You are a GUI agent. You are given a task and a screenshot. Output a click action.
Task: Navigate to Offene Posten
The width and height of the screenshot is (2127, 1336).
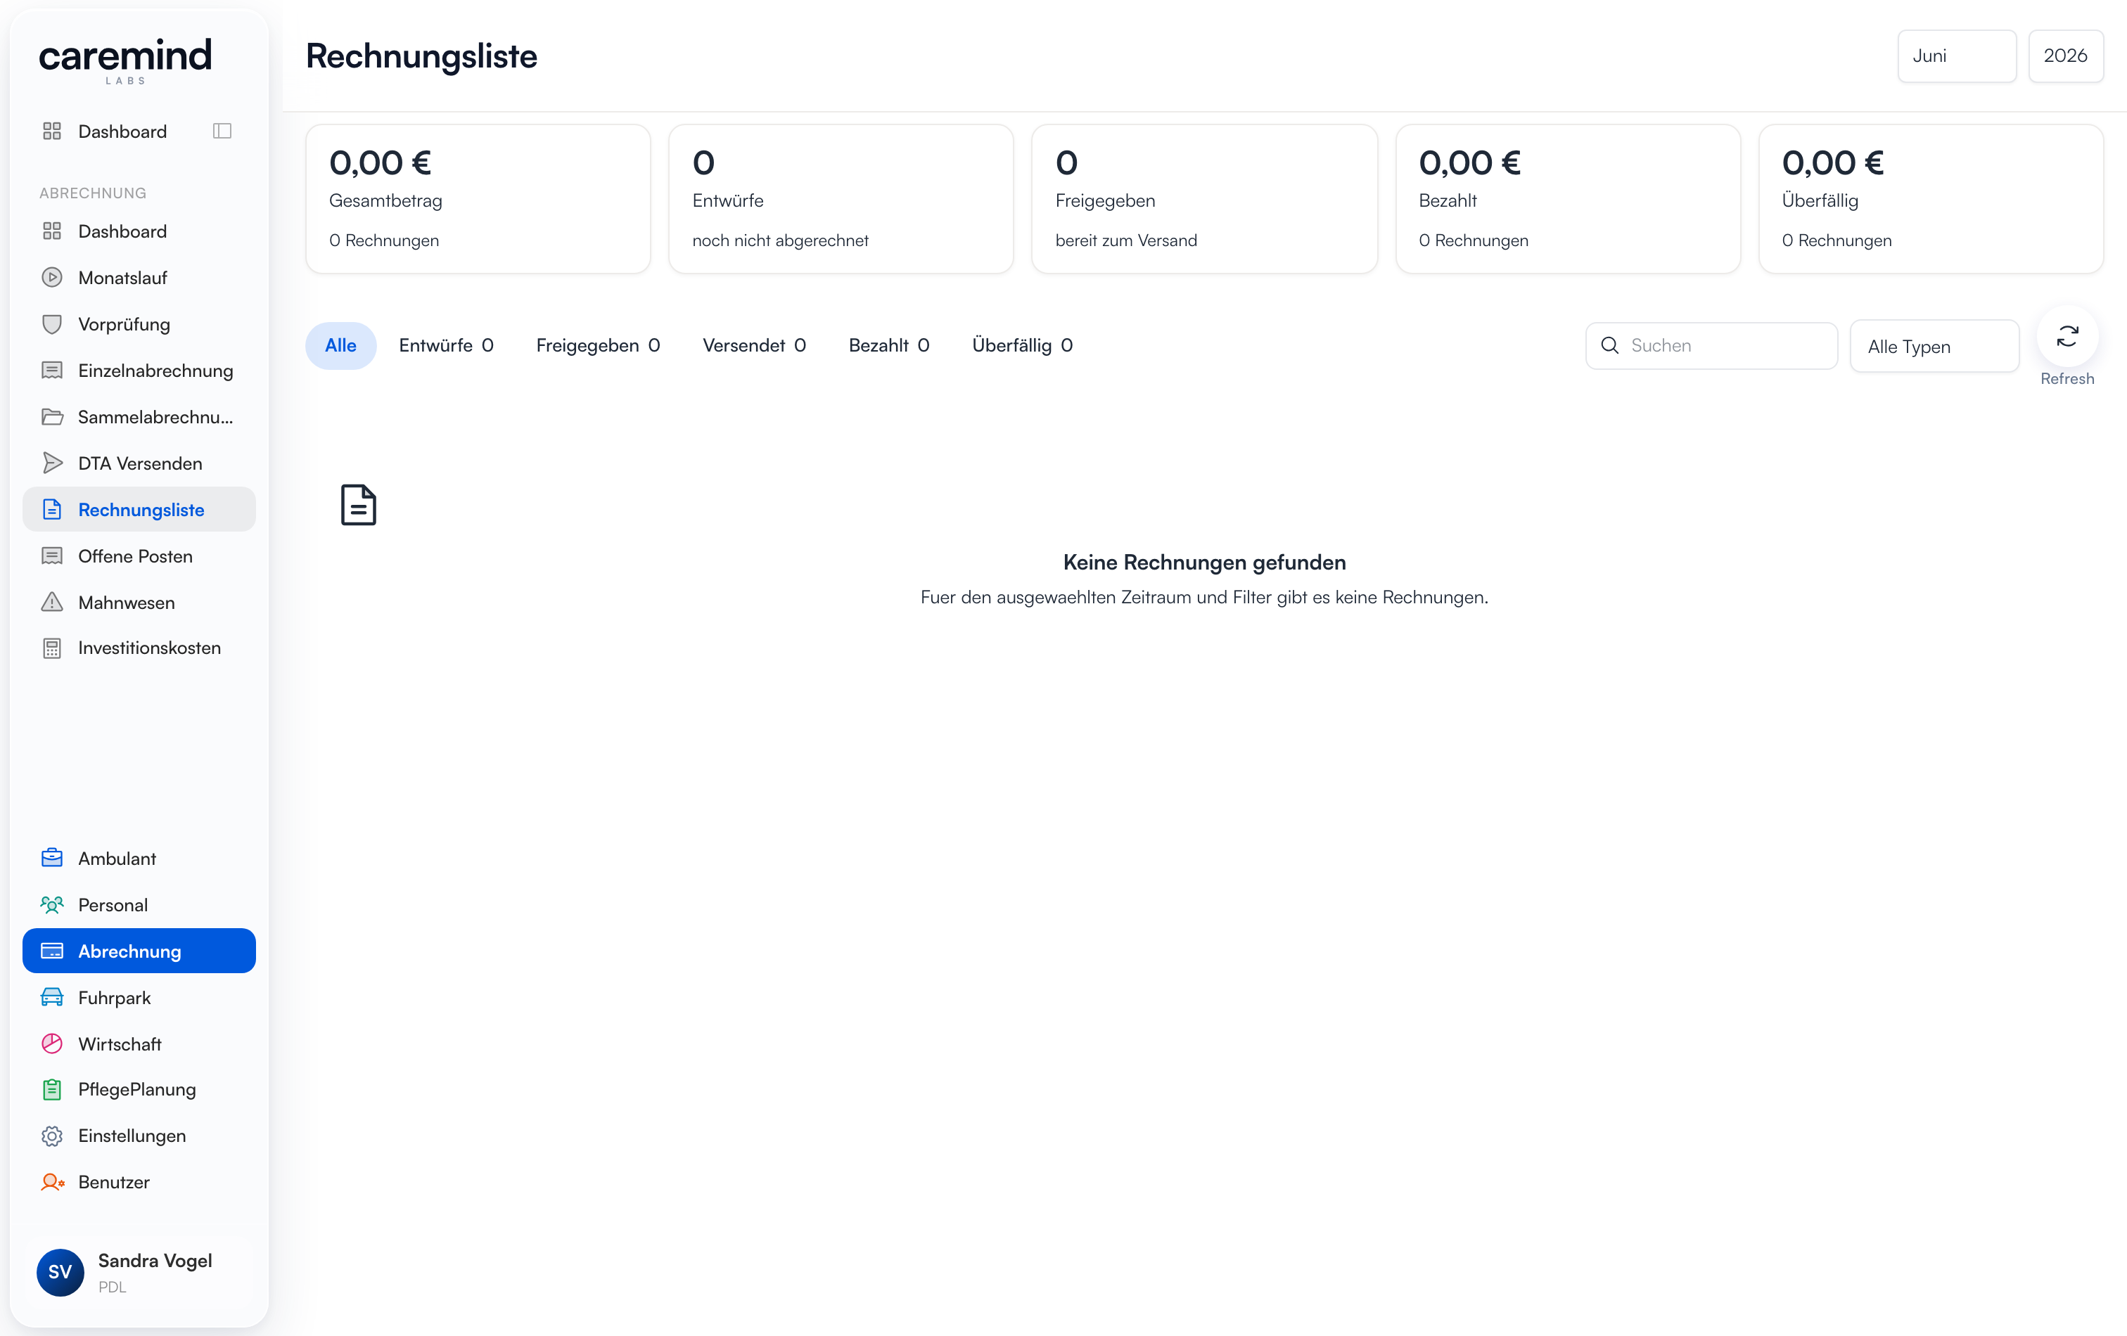[139, 555]
